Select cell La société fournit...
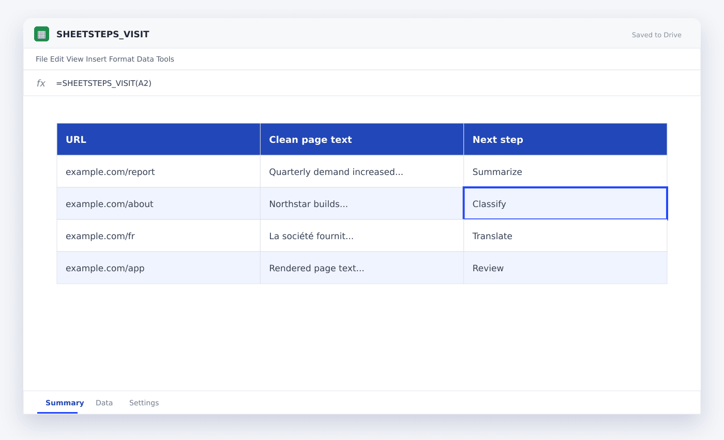This screenshot has height=440, width=724. (x=362, y=236)
